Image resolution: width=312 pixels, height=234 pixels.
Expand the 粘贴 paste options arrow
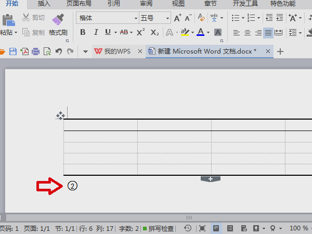coord(16,32)
